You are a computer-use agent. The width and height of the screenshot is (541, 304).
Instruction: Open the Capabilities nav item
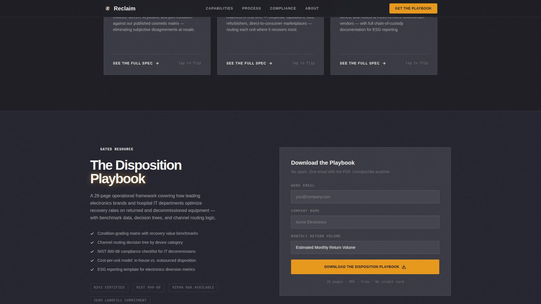219,8
